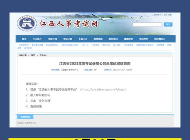
Task: Select the 三支一扶 sub-navigation link
Action: (x=85, y=45)
